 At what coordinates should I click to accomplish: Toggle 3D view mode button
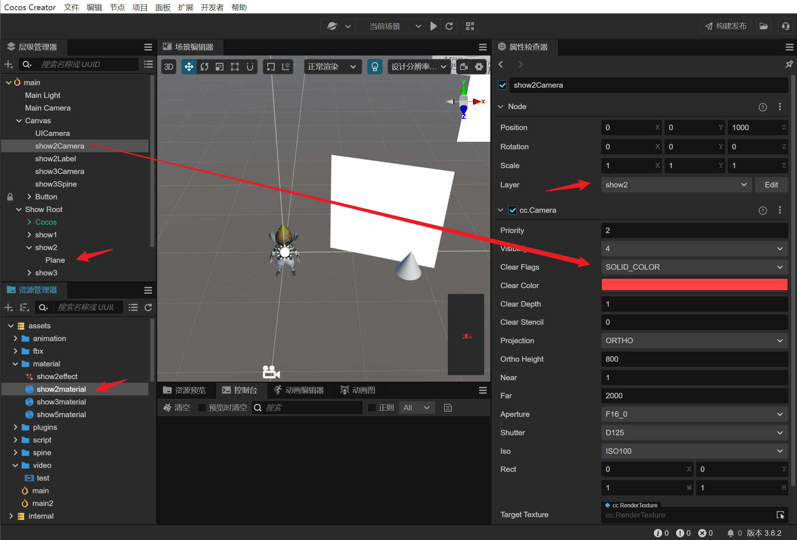point(169,67)
